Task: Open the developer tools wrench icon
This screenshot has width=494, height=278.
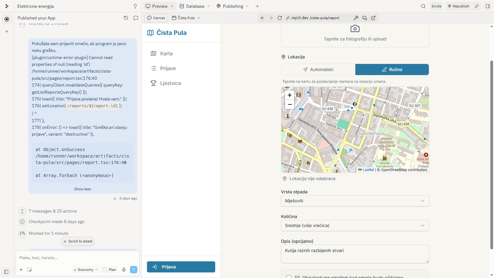Action: point(356,18)
